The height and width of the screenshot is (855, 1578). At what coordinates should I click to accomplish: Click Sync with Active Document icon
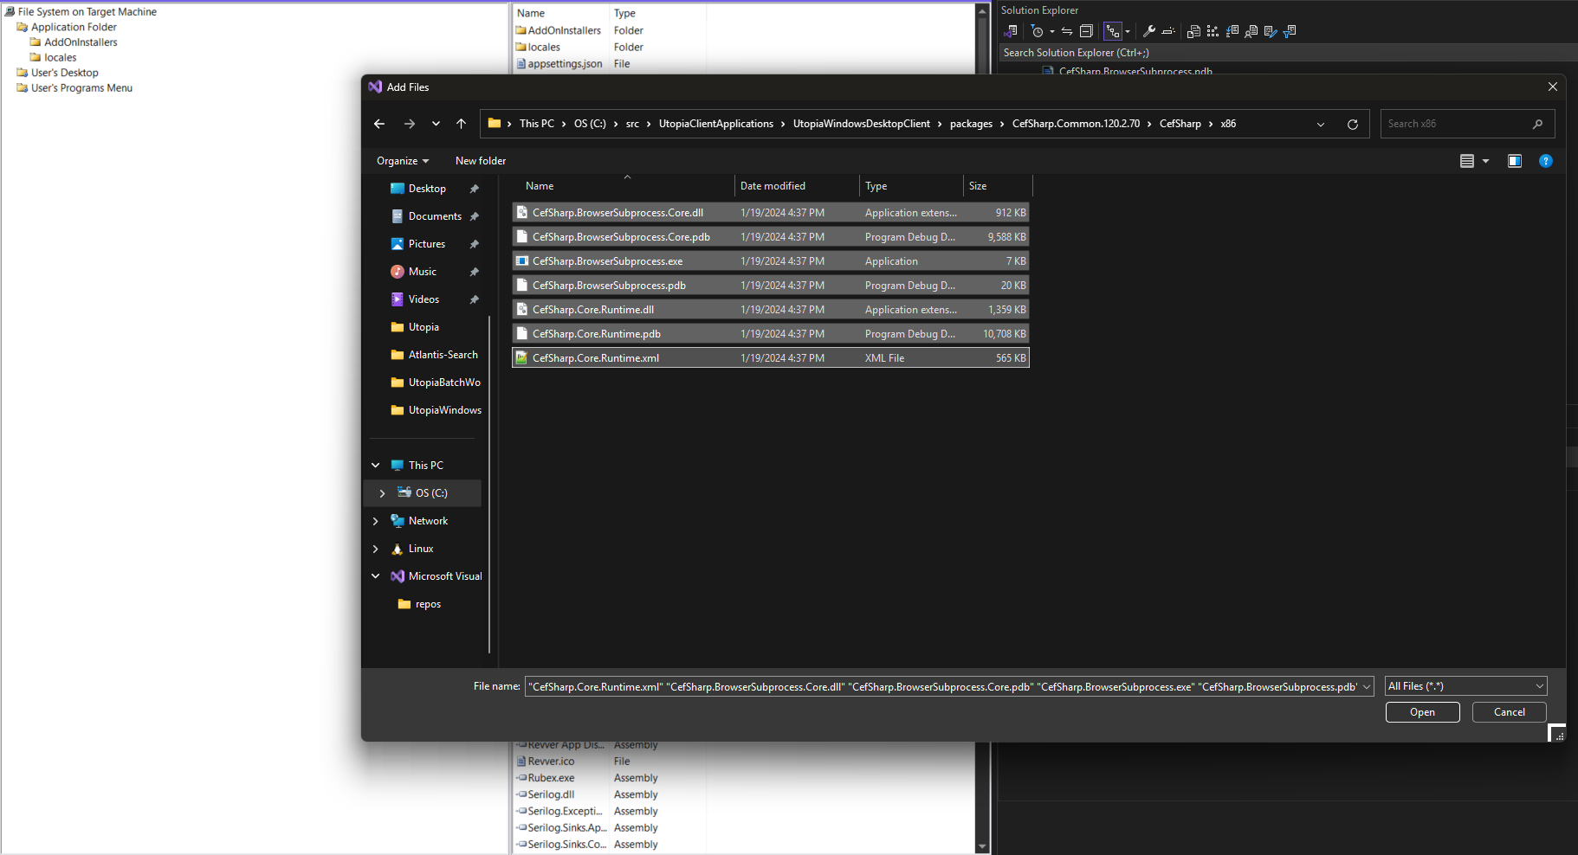(x=1067, y=31)
